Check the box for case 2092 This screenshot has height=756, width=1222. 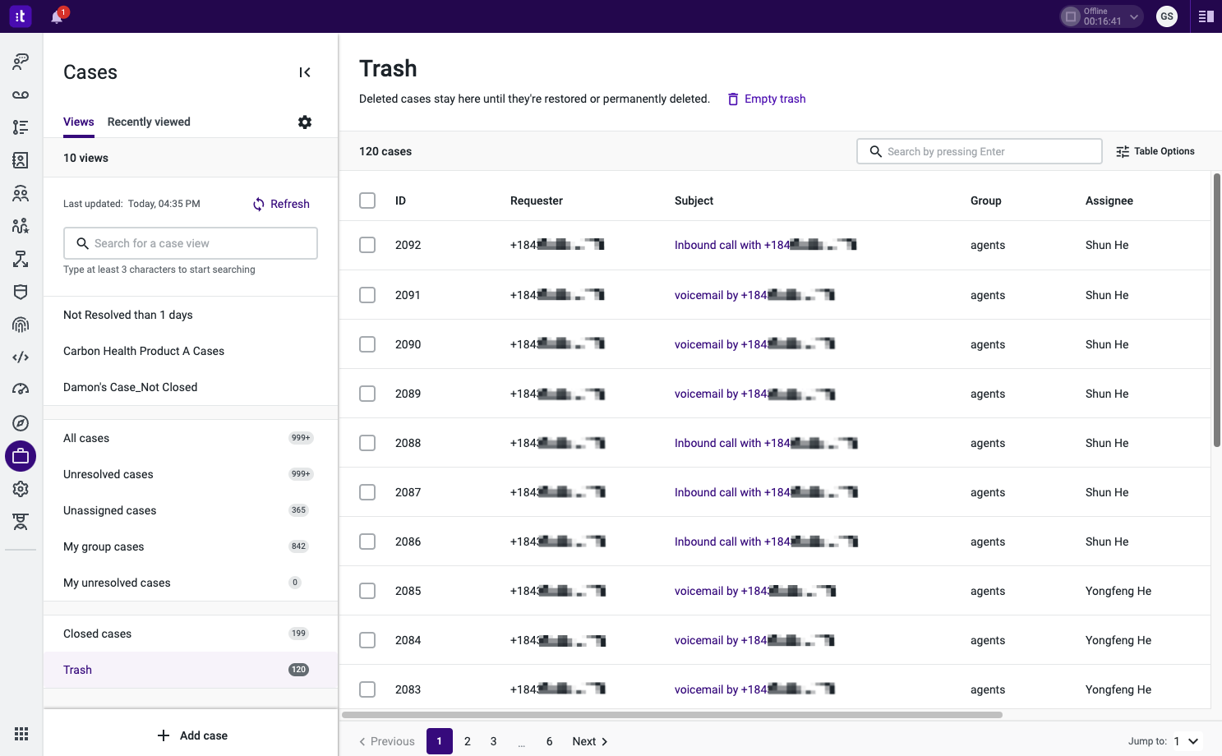coord(367,245)
